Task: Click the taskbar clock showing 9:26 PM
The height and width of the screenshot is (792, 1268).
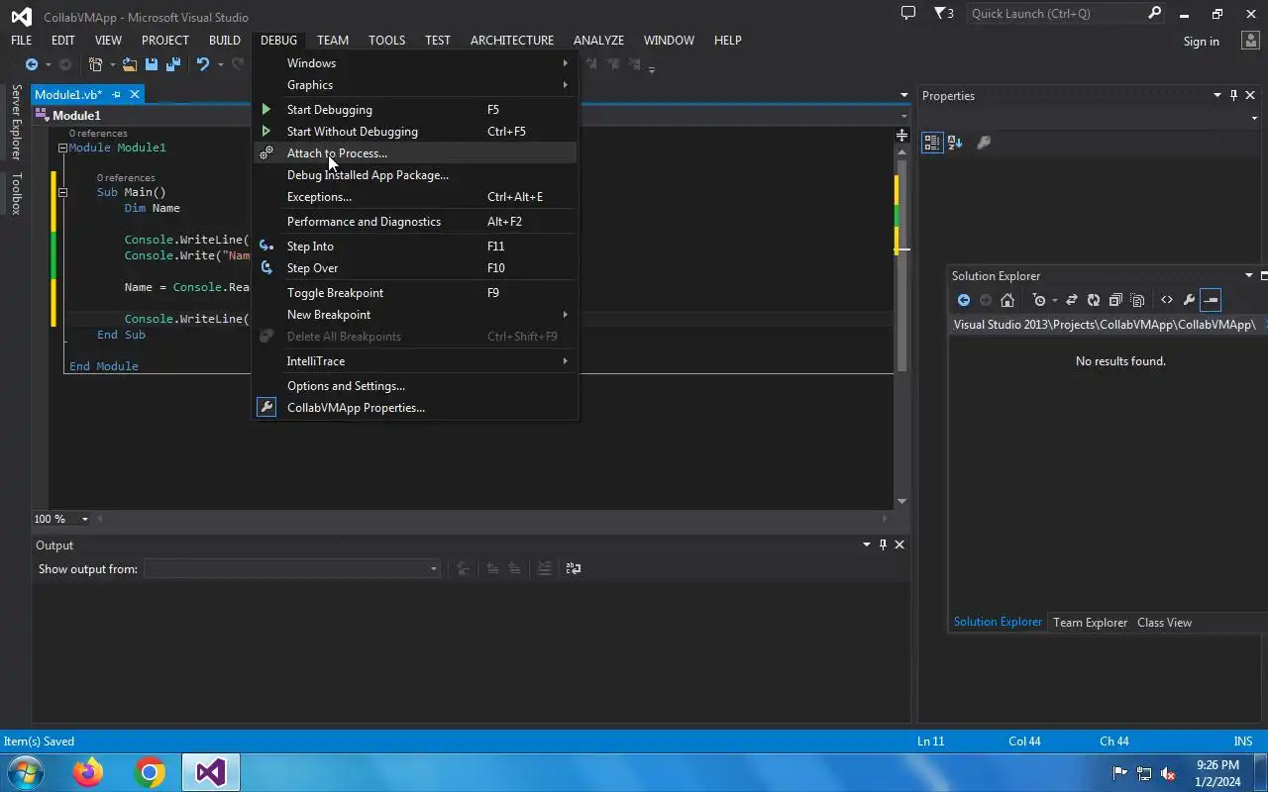Action: 1217,773
